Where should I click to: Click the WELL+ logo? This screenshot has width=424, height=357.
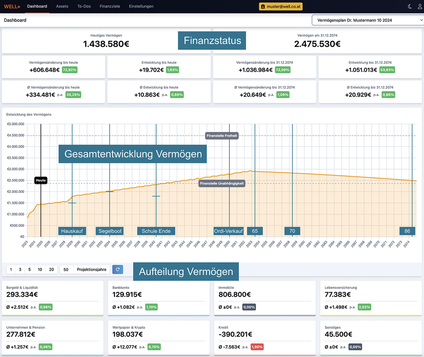pyautogui.click(x=12, y=6)
